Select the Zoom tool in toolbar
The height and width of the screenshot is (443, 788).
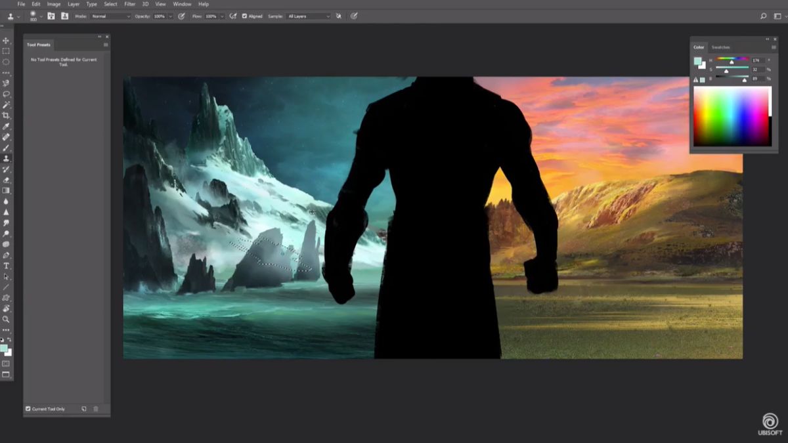[6, 319]
